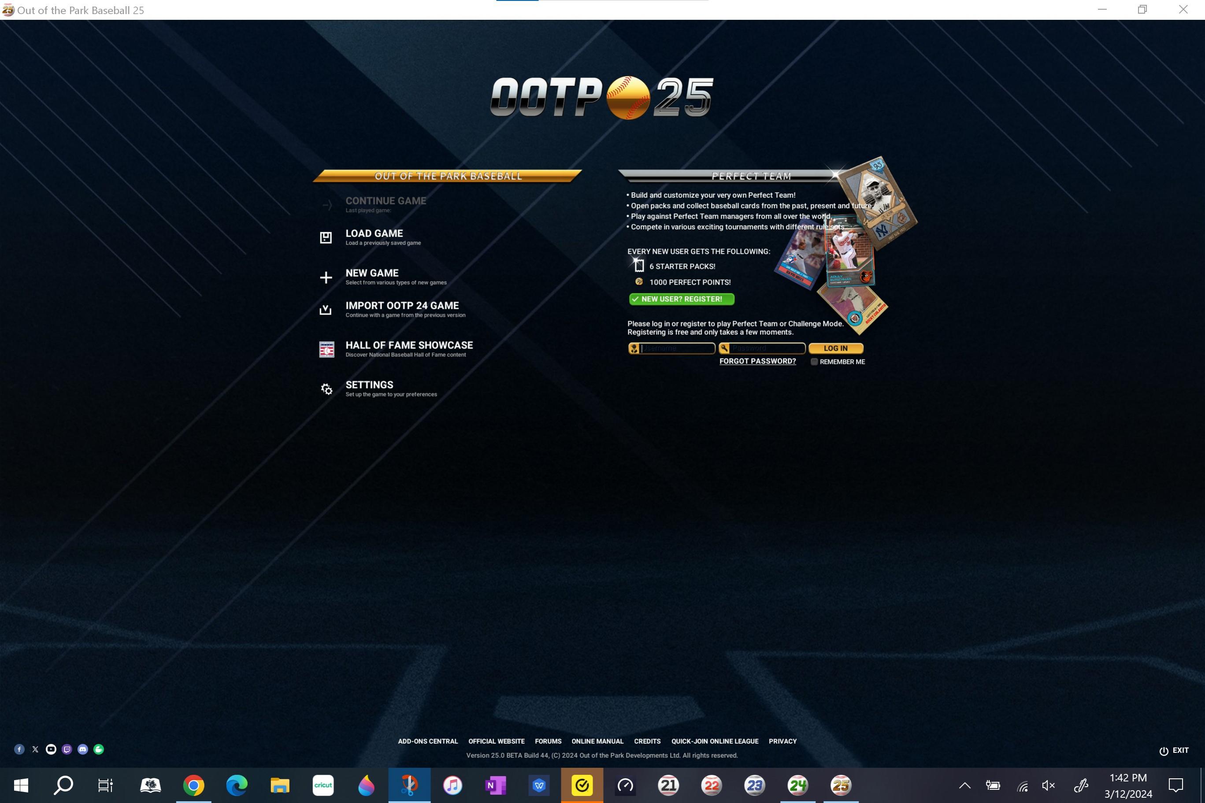Focus the Password input field
This screenshot has width=1205, height=803.
coord(766,348)
